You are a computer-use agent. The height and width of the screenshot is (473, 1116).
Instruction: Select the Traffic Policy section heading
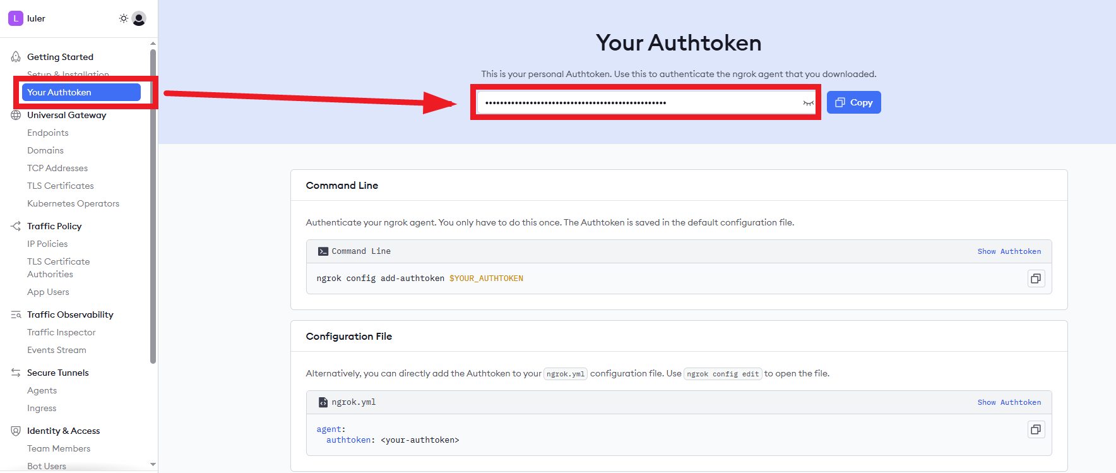tap(54, 226)
